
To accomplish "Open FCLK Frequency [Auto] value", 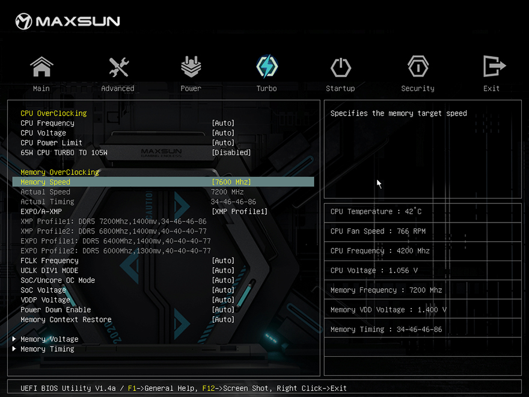I will [223, 260].
